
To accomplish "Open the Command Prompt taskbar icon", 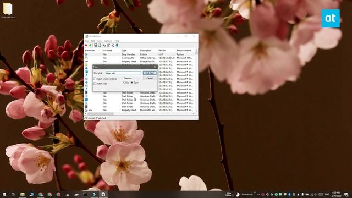I will pos(85,194).
